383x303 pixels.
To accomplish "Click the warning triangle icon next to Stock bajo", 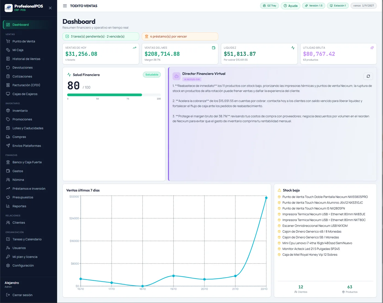I will coord(279,190).
